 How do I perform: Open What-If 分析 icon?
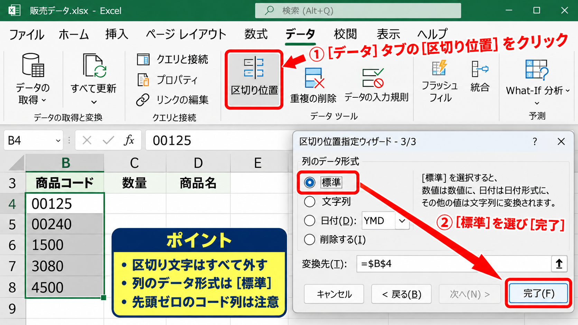pyautogui.click(x=537, y=69)
